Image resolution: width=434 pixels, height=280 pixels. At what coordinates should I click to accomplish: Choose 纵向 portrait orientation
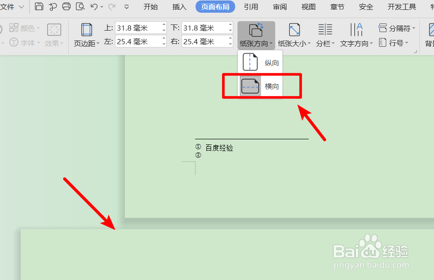click(260, 62)
